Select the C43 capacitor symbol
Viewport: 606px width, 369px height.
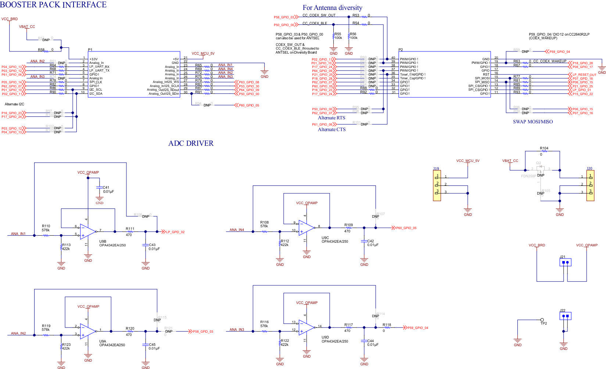click(x=146, y=245)
